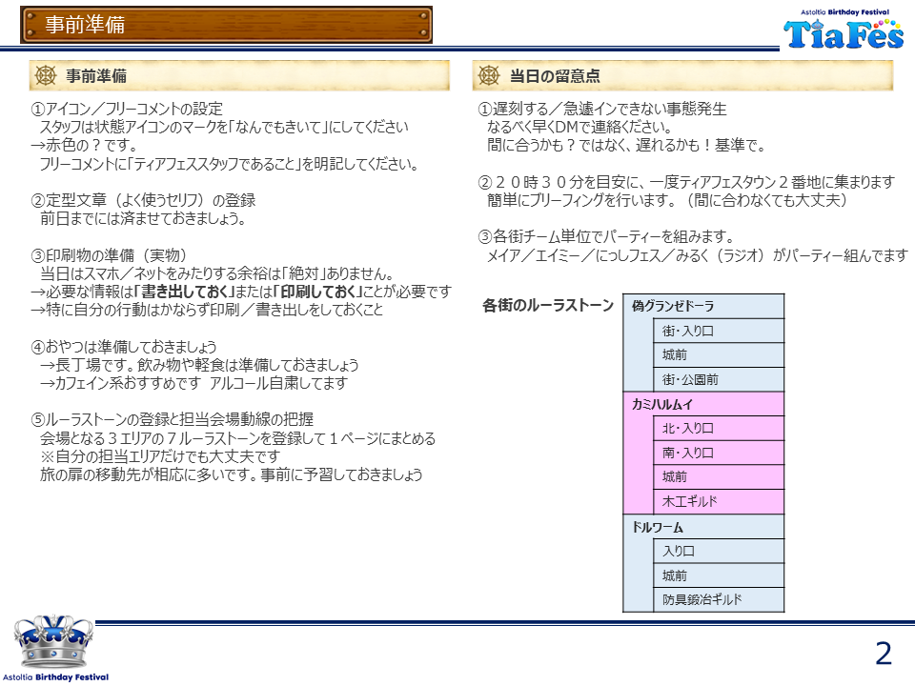Image resolution: width=915 pixels, height=686 pixels.
Task: Click the silver crown Astoltia Birthday Festival logo
Action: 53,641
